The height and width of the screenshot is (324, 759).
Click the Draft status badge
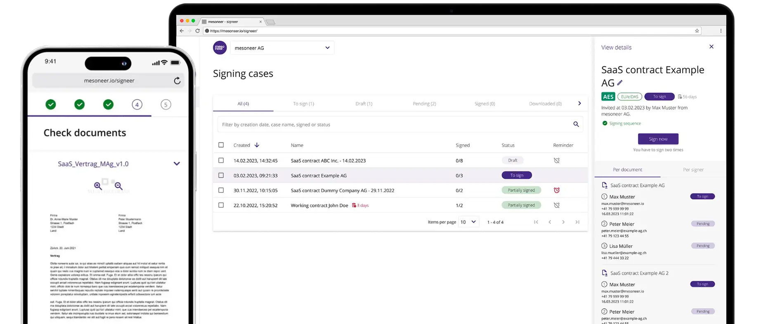[x=513, y=160]
